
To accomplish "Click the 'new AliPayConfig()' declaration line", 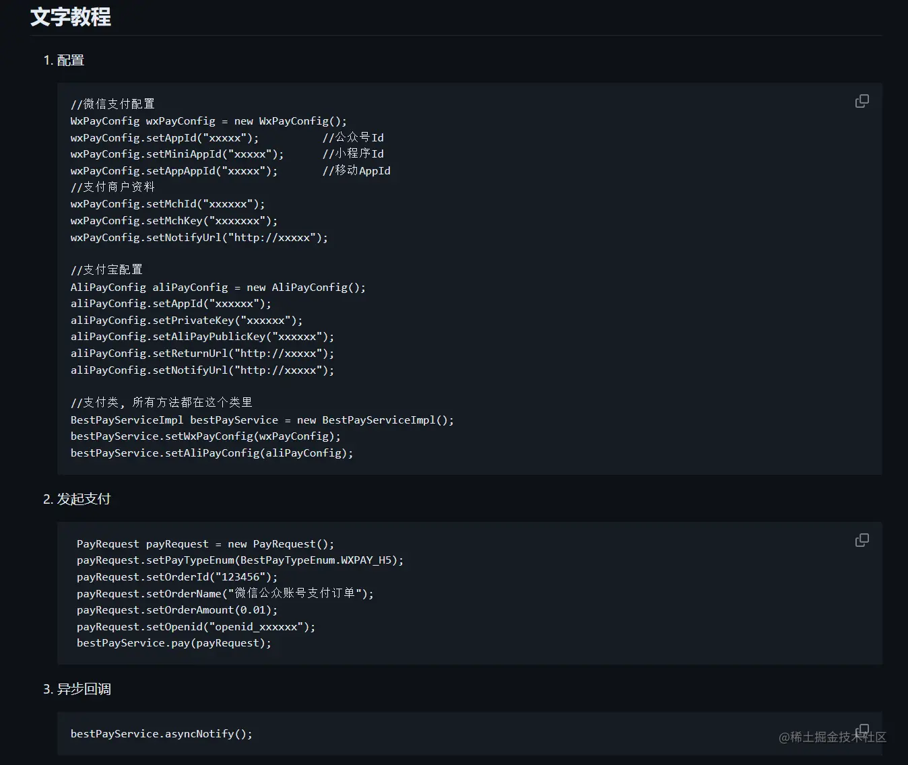I will pyautogui.click(x=218, y=287).
